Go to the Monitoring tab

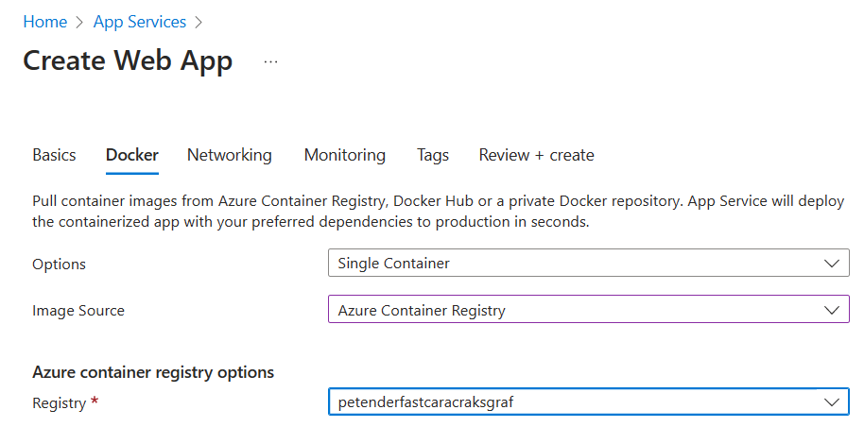(x=344, y=155)
